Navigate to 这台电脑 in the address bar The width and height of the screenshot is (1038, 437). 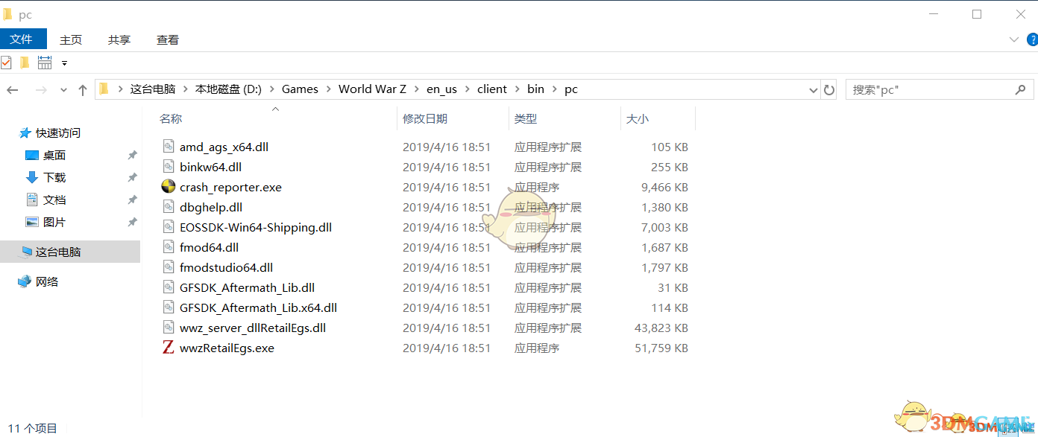pyautogui.click(x=153, y=89)
